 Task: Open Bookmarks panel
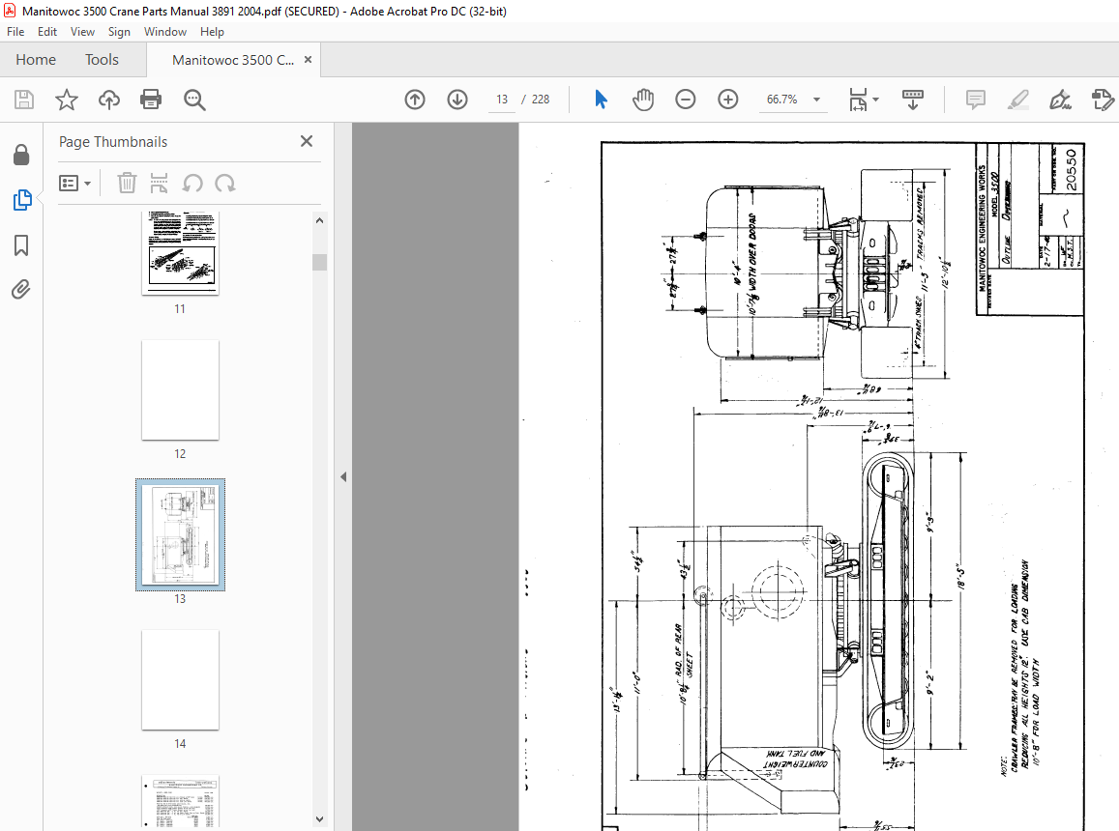pos(21,245)
